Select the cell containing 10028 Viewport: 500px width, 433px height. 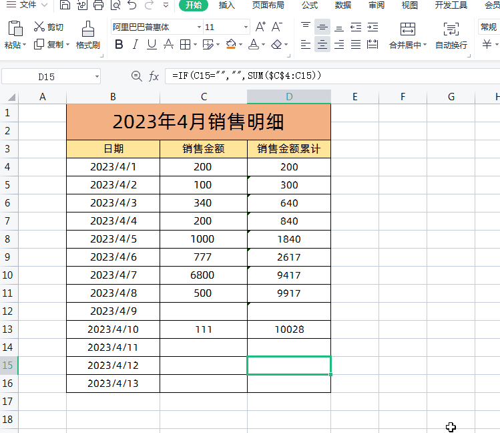click(289, 329)
